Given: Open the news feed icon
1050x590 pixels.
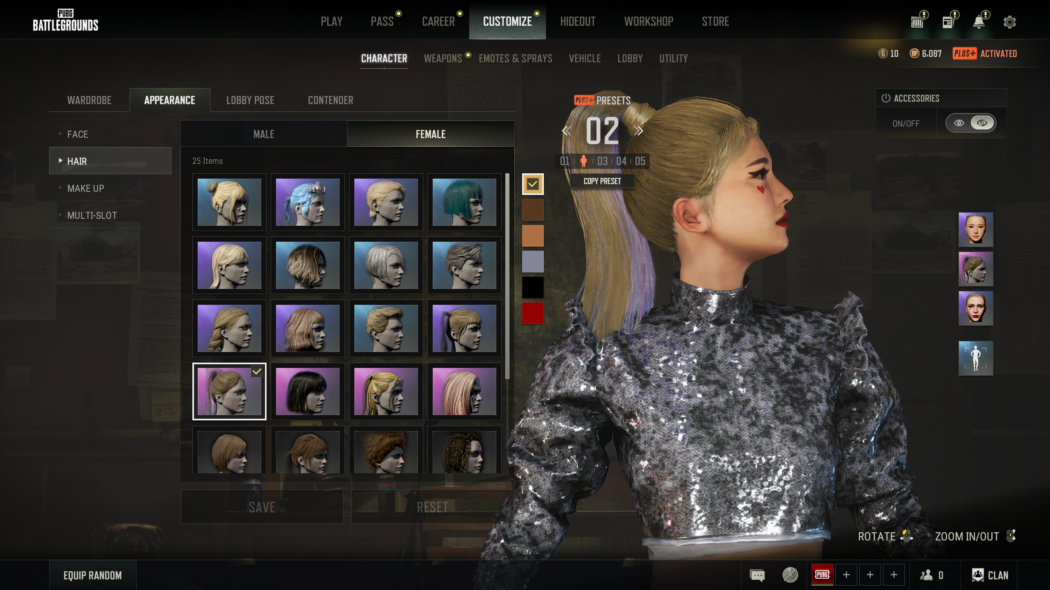Looking at the screenshot, I should pos(947,23).
